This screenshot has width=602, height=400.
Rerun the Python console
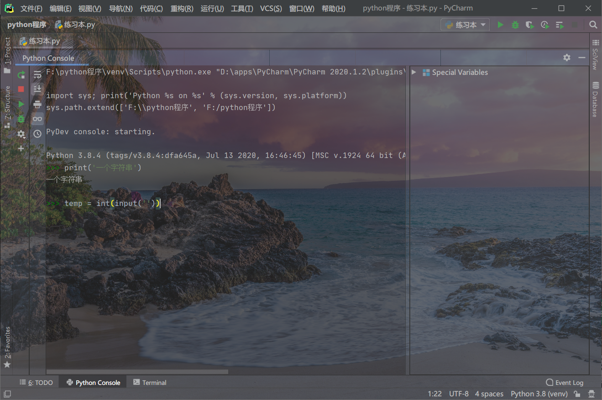click(21, 74)
